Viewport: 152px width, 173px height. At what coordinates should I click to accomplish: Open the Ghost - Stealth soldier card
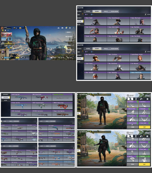click(x=95, y=21)
